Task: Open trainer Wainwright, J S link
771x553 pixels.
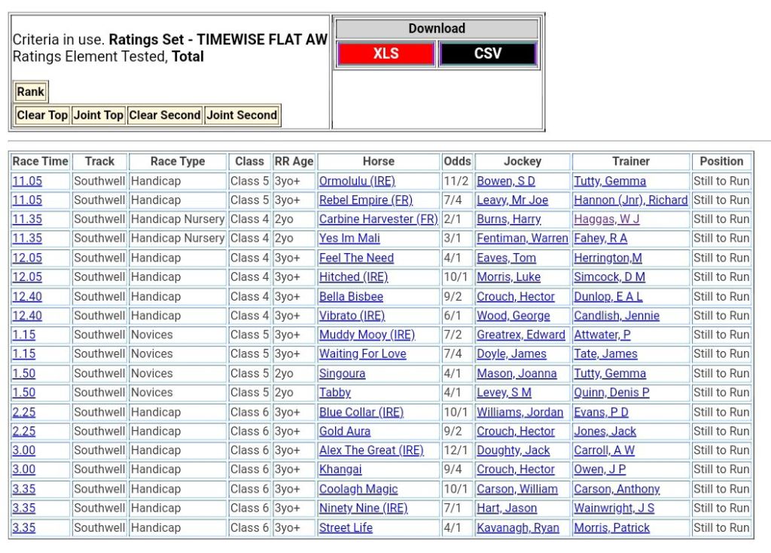Action: point(614,508)
